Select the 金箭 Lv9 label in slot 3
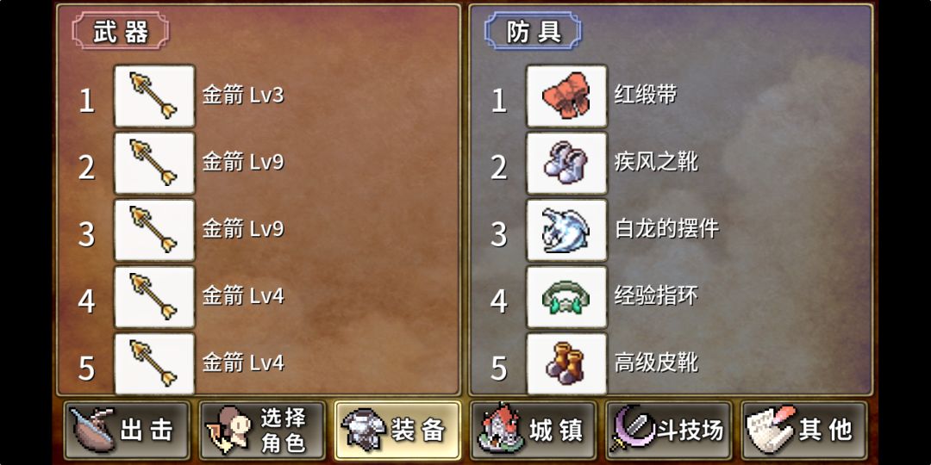 pos(243,230)
